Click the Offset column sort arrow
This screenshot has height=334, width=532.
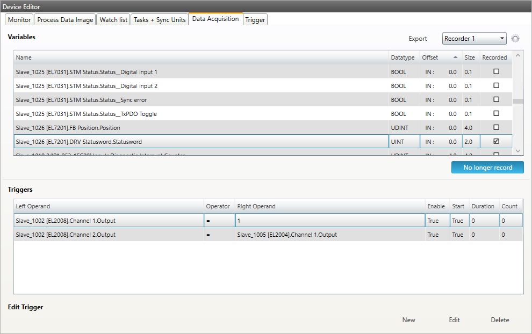[456, 57]
